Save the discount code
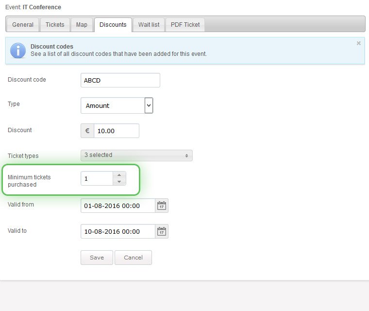Image resolution: width=369 pixels, height=311 pixels. pos(97,258)
